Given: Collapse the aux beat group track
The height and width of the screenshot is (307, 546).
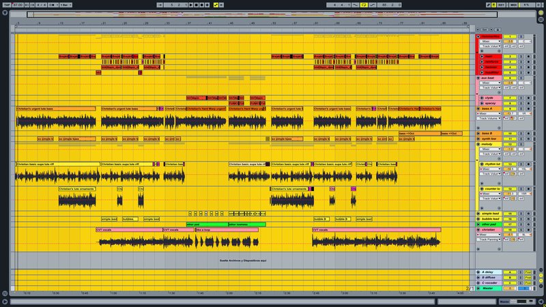Looking at the screenshot, I should pos(478,78).
